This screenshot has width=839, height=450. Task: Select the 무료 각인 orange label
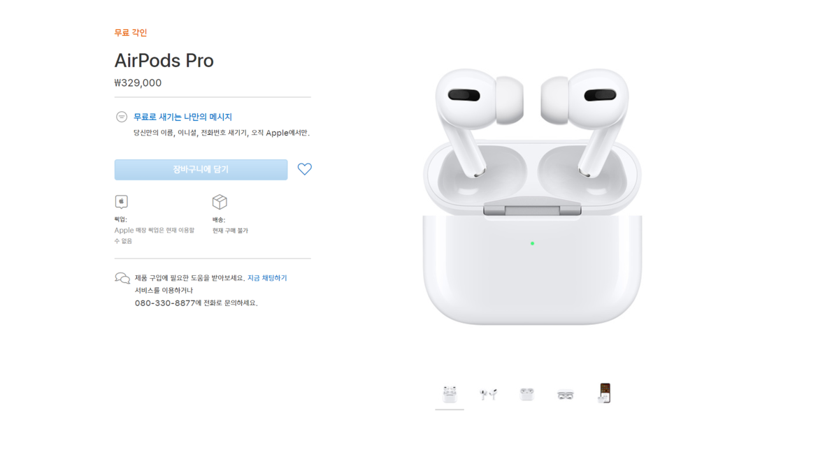click(x=131, y=33)
